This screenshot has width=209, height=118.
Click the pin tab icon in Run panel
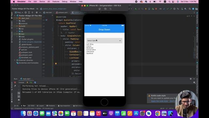point(15,86)
